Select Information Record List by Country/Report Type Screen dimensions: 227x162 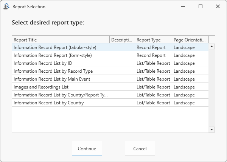(61, 95)
